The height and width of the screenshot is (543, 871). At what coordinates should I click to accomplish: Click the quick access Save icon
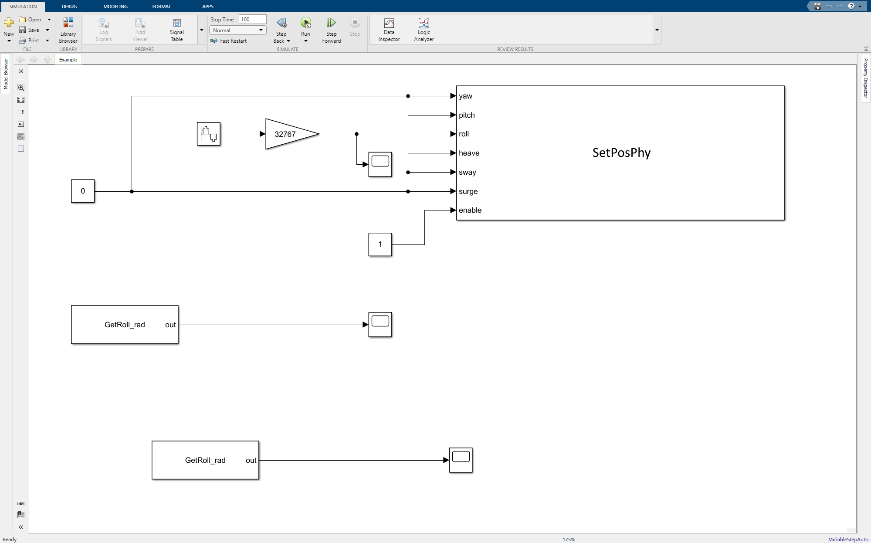pyautogui.click(x=817, y=6)
